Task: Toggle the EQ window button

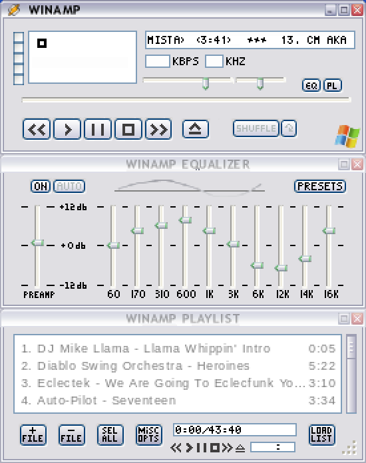Action: coord(311,85)
